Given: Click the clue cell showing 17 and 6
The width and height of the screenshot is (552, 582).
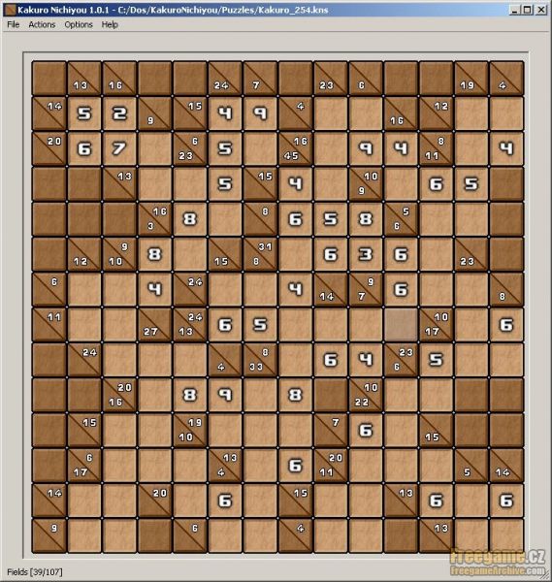Looking at the screenshot, I should point(83,466).
